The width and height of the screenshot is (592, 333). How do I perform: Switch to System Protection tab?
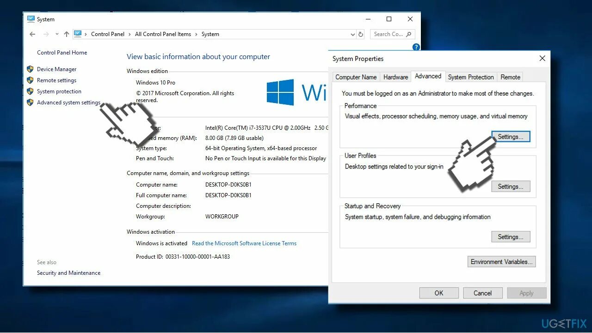[471, 77]
